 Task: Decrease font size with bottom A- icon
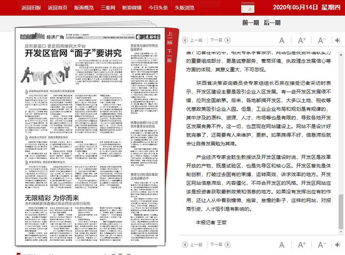[x=321, y=244]
